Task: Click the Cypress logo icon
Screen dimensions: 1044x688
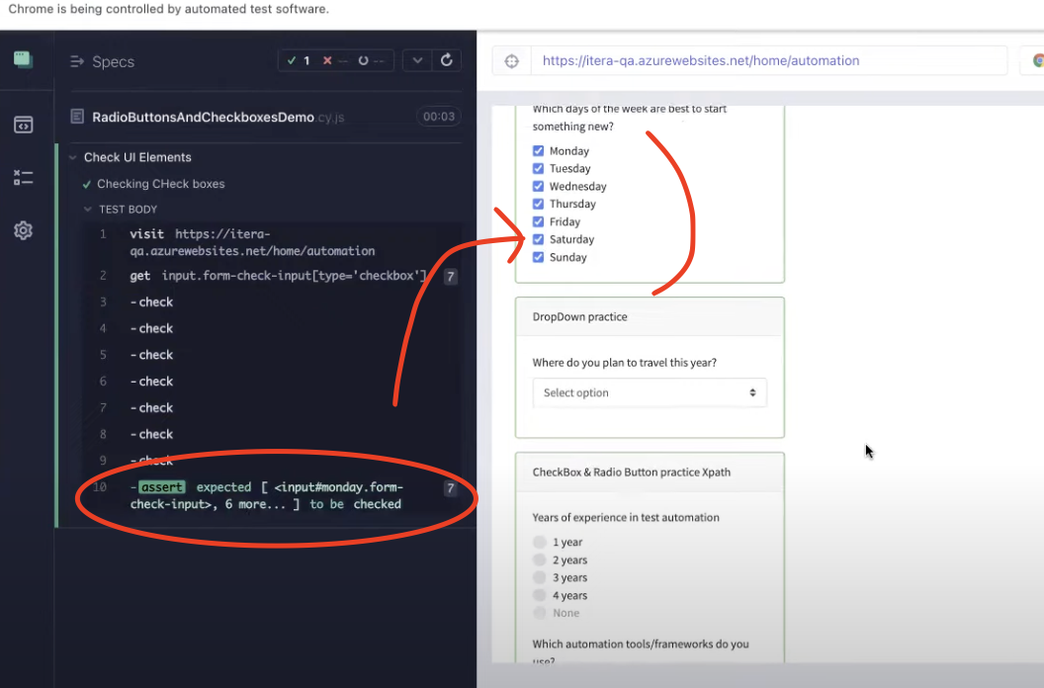Action: tap(23, 60)
